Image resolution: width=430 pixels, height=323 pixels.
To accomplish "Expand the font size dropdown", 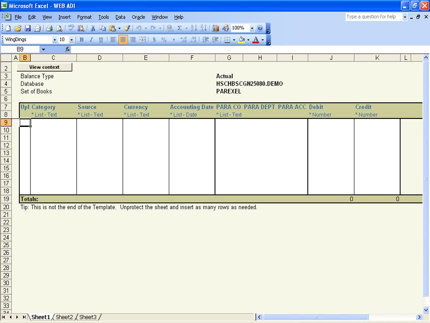I will point(72,40).
